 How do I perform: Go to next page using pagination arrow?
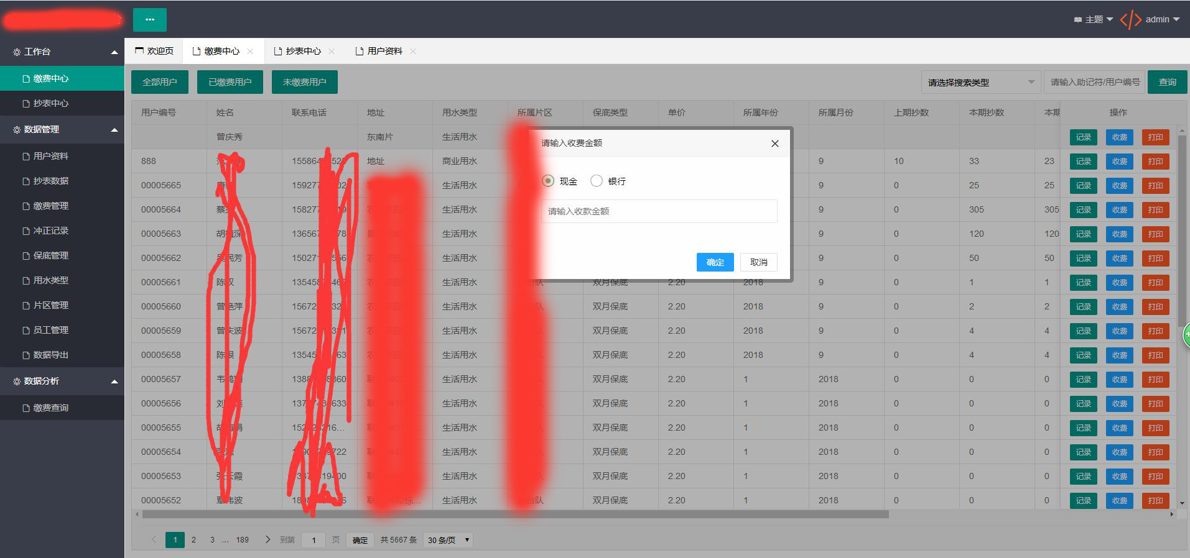pos(267,539)
